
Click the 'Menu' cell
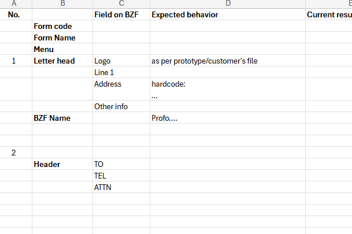(62, 49)
